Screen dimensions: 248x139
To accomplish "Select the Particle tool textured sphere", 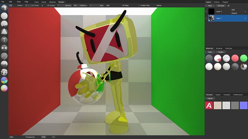I will click(4, 64).
